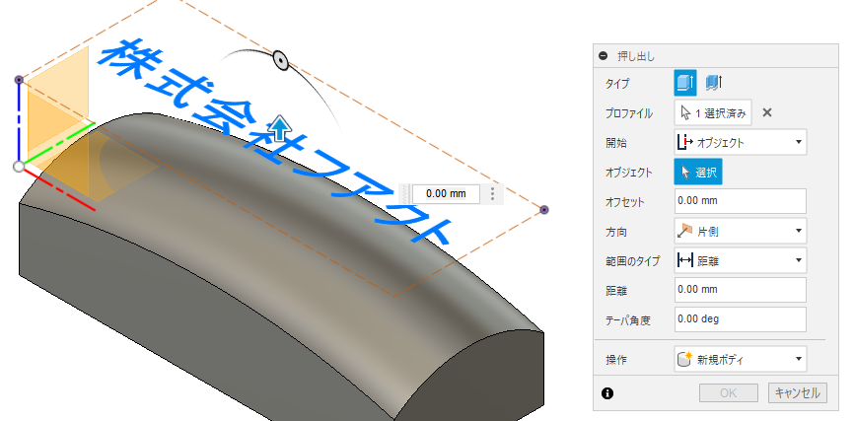The width and height of the screenshot is (855, 421).
Task: Click the origin point of the sketch axes
Action: 18,167
